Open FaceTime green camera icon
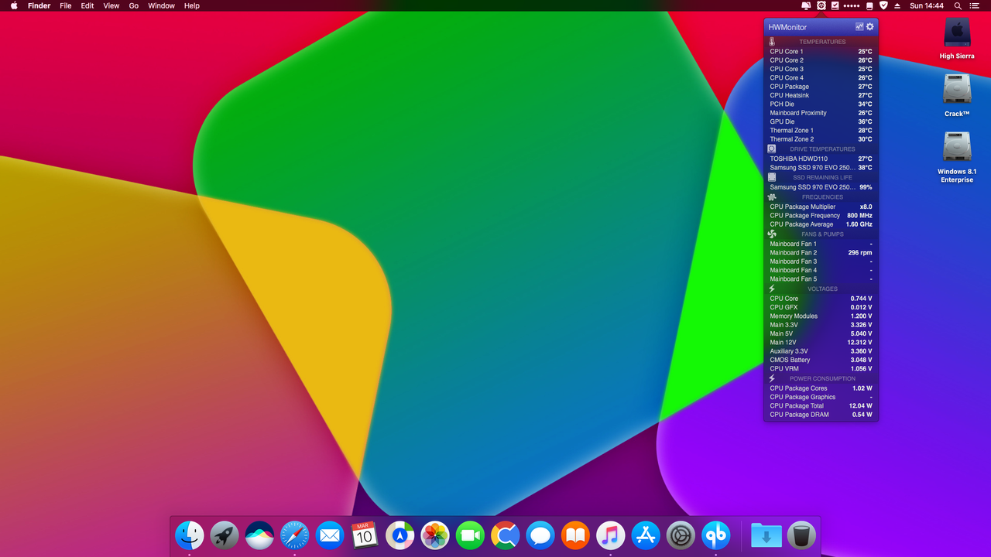 click(x=470, y=535)
